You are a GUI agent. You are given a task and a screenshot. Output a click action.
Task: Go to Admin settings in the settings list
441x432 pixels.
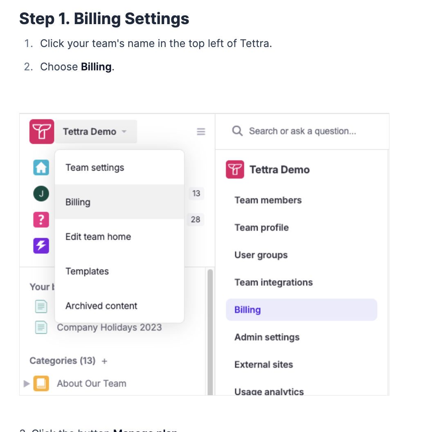point(267,337)
